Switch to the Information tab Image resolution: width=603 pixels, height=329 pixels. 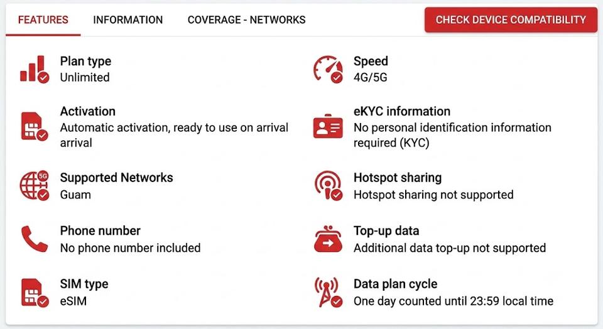click(128, 19)
